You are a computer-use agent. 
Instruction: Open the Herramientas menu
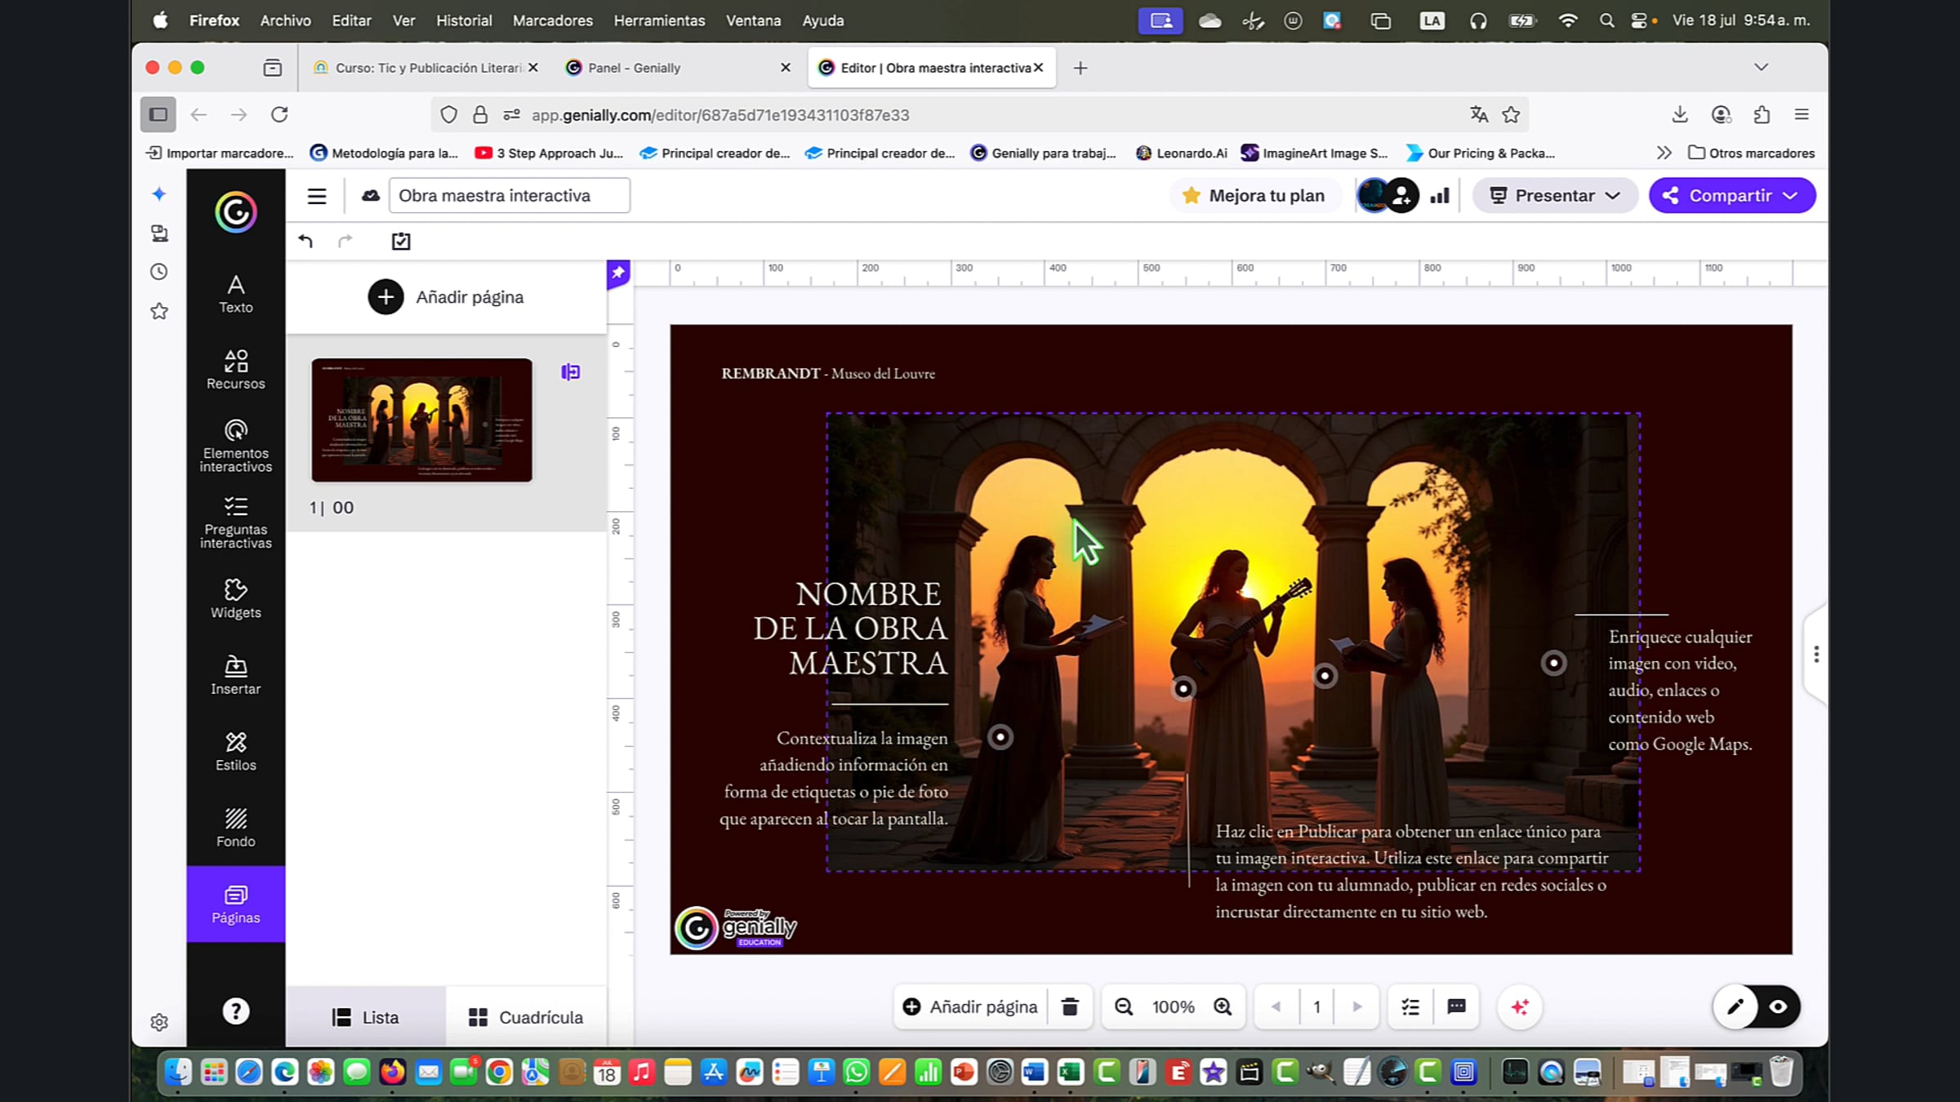[658, 20]
